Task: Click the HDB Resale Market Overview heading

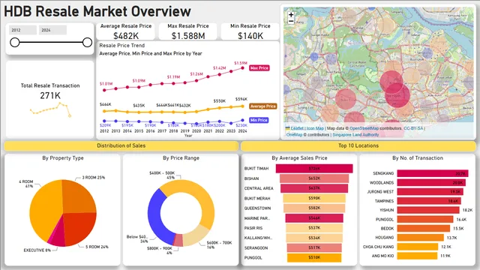Action: pyautogui.click(x=97, y=11)
